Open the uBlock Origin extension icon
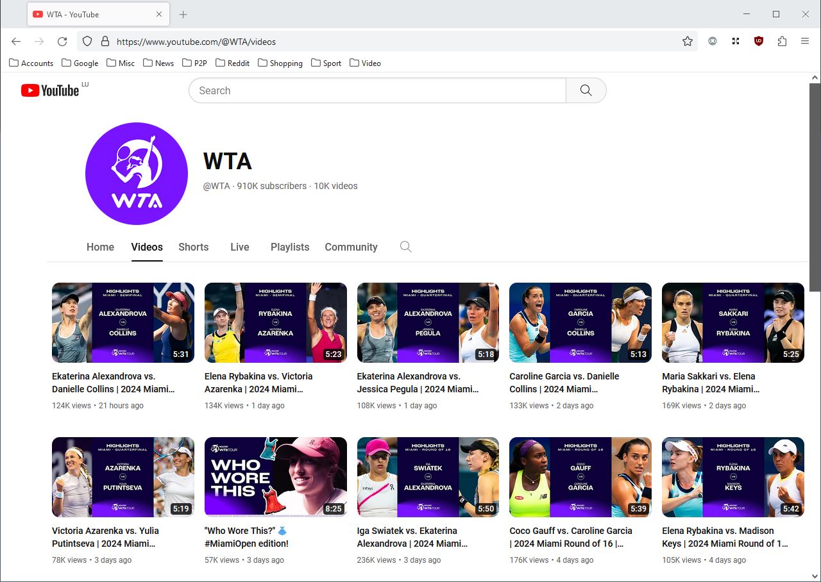Screen dimensions: 821x582 pyautogui.click(x=759, y=42)
